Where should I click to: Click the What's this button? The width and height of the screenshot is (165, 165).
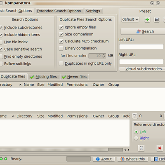coord(133,159)
